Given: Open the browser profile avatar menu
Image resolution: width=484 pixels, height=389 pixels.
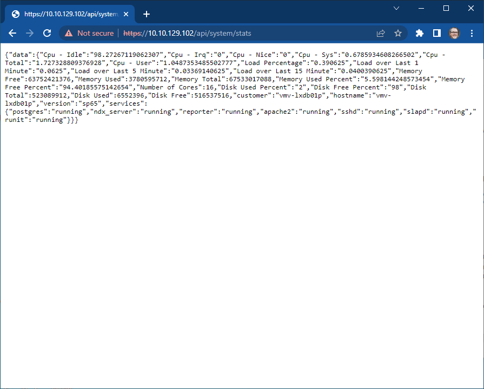Looking at the screenshot, I should (455, 33).
